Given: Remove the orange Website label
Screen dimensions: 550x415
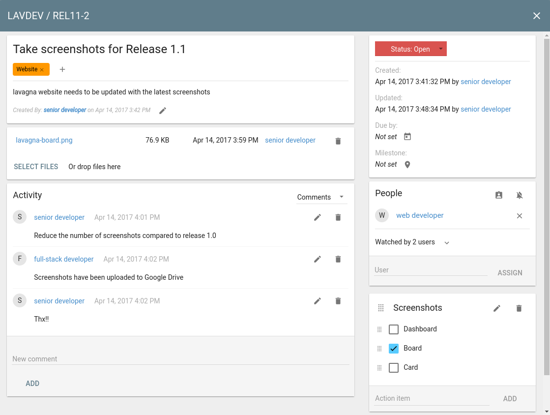Looking at the screenshot, I should (x=42, y=70).
